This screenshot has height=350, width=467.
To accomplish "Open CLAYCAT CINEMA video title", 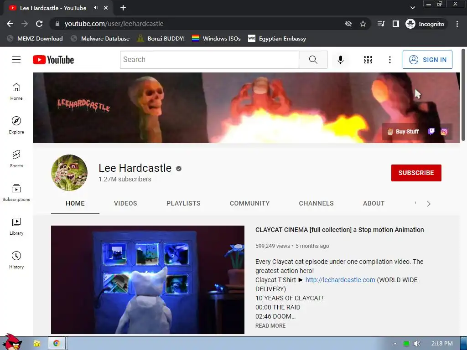I will click(x=339, y=230).
